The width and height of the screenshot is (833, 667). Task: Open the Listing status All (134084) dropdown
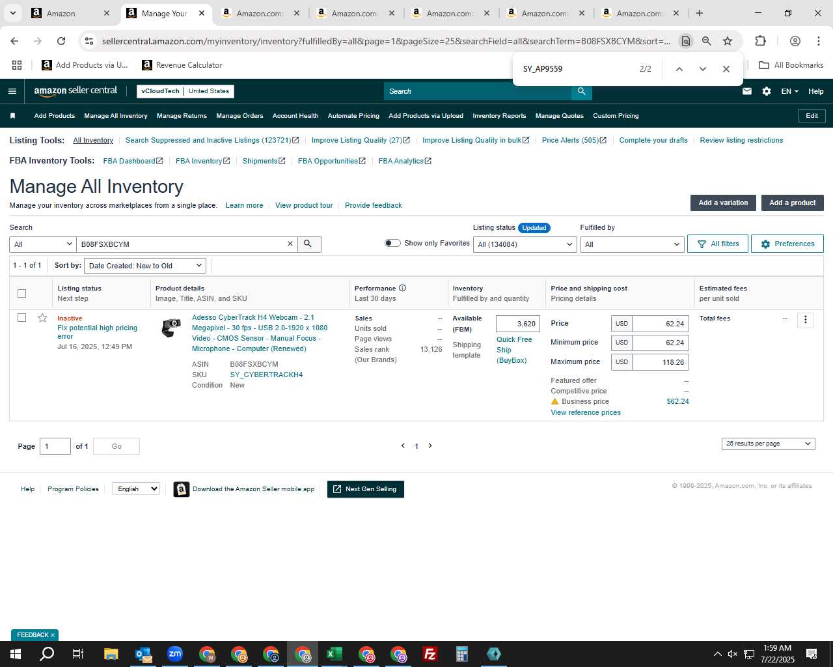coord(525,244)
